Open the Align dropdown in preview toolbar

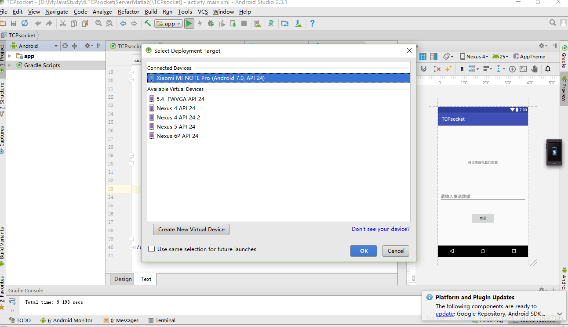click(487, 69)
